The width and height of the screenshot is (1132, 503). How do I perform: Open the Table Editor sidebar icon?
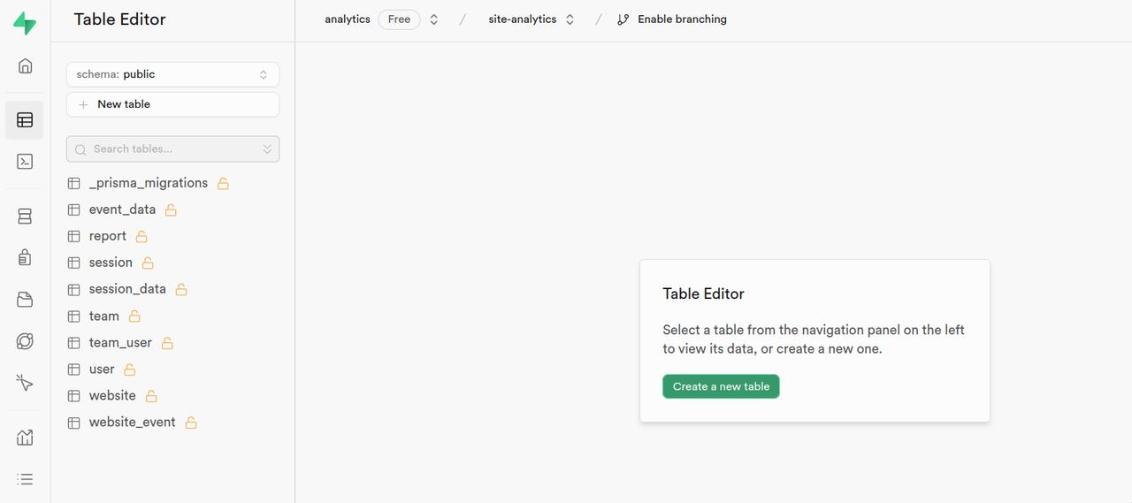pos(25,120)
